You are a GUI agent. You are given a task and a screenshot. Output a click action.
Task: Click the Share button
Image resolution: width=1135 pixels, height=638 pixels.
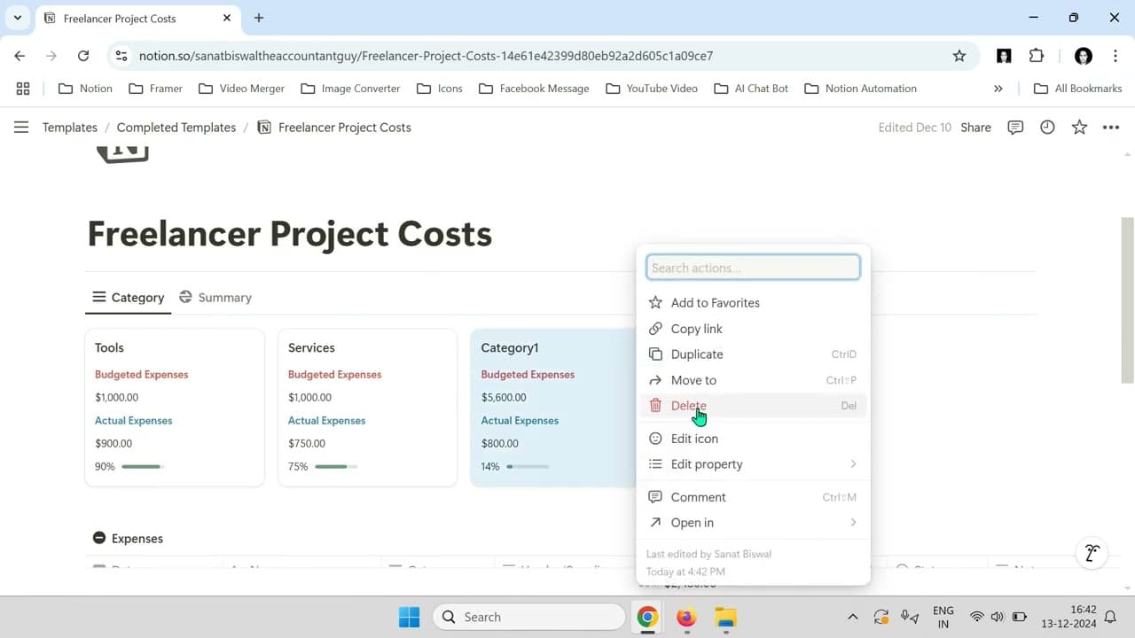point(975,128)
